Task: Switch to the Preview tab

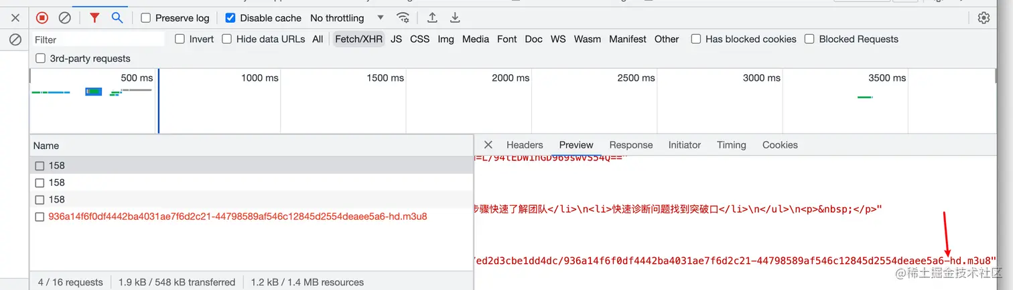Action: coord(576,145)
